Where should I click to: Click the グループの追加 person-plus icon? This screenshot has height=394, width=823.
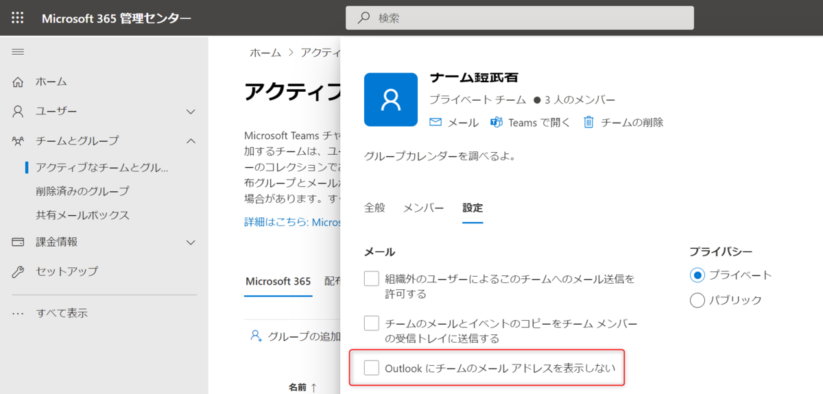[257, 336]
